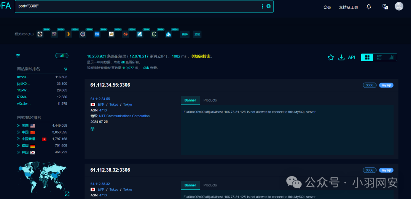Click the 全选 icons button
The width and height of the screenshot is (411, 199).
click(x=197, y=34)
